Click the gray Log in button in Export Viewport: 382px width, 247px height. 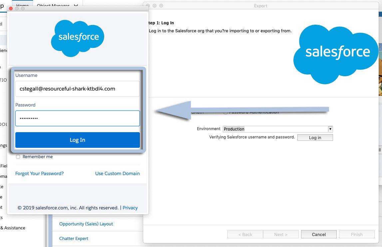315,137
